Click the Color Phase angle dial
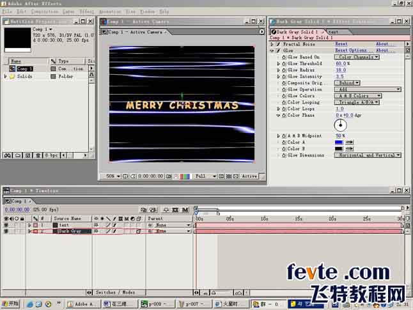 (x=340, y=125)
